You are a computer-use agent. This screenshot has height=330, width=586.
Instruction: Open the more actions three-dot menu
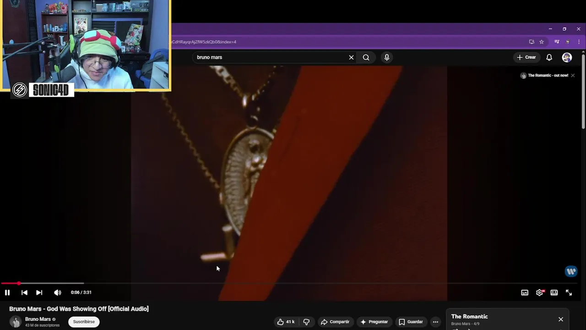435,322
